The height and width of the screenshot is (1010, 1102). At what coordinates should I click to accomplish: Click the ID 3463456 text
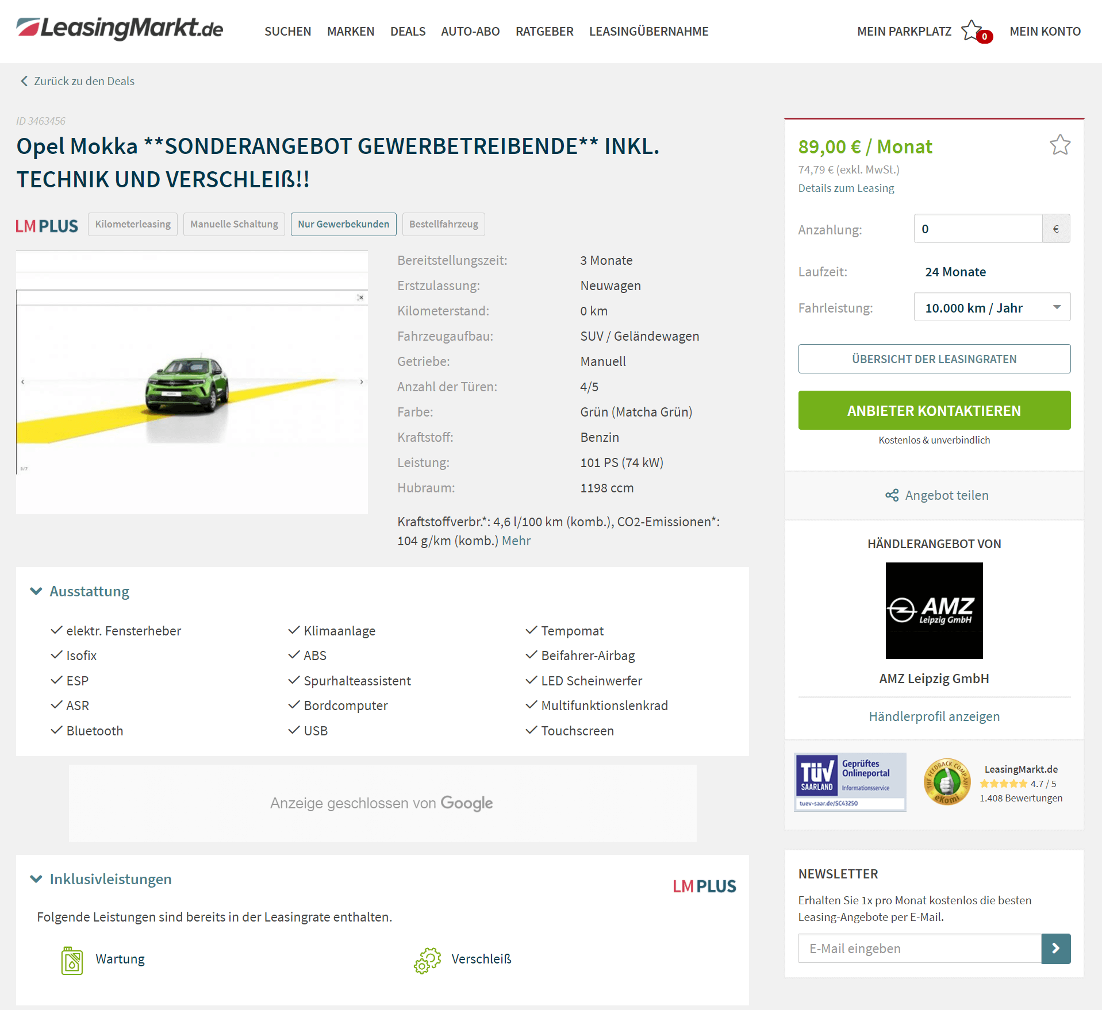40,121
